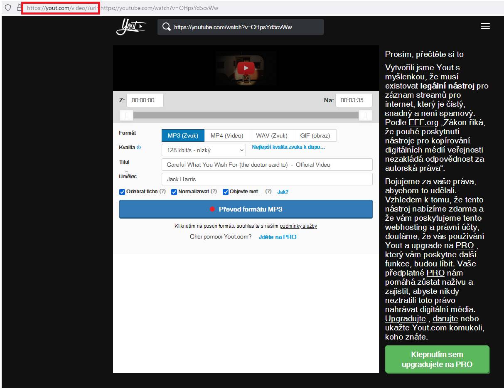Click the darujte link

click(445, 319)
